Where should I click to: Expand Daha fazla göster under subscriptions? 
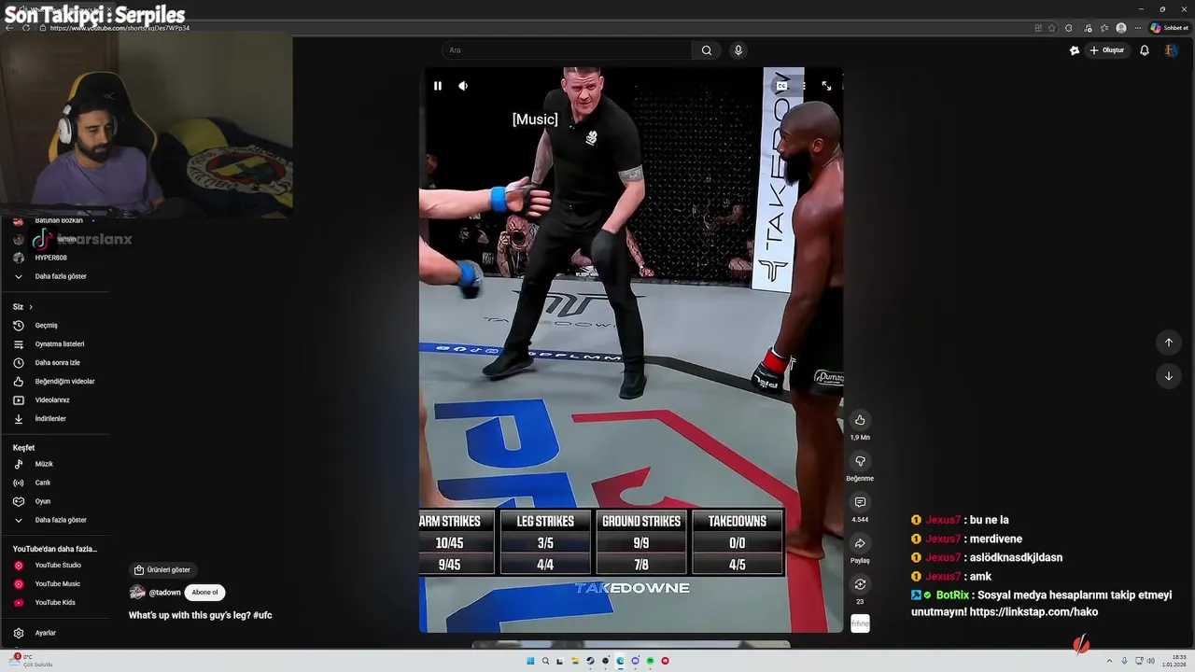pyautogui.click(x=60, y=276)
